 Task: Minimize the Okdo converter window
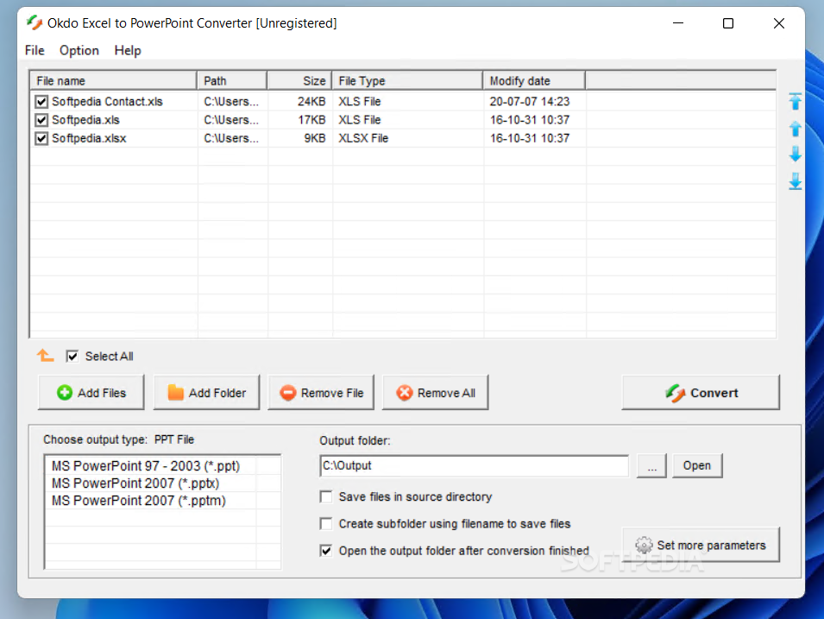click(x=678, y=23)
